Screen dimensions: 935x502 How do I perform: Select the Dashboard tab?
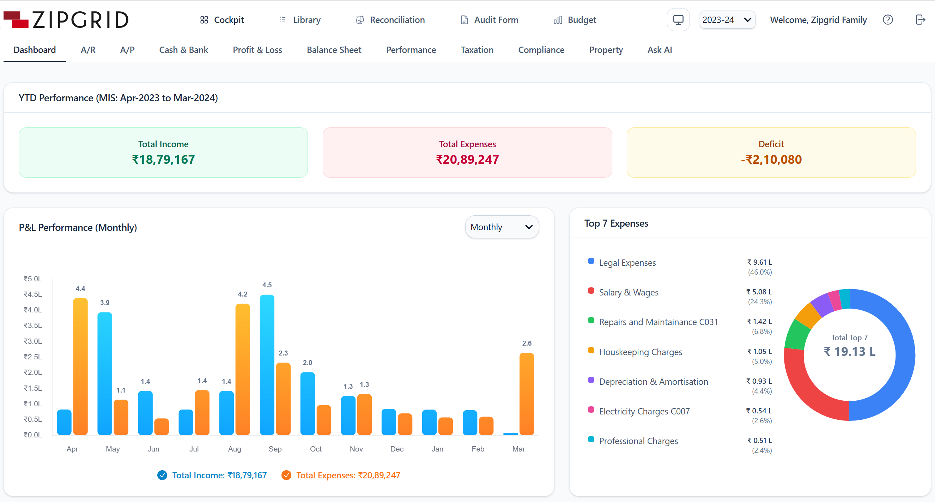coord(35,50)
